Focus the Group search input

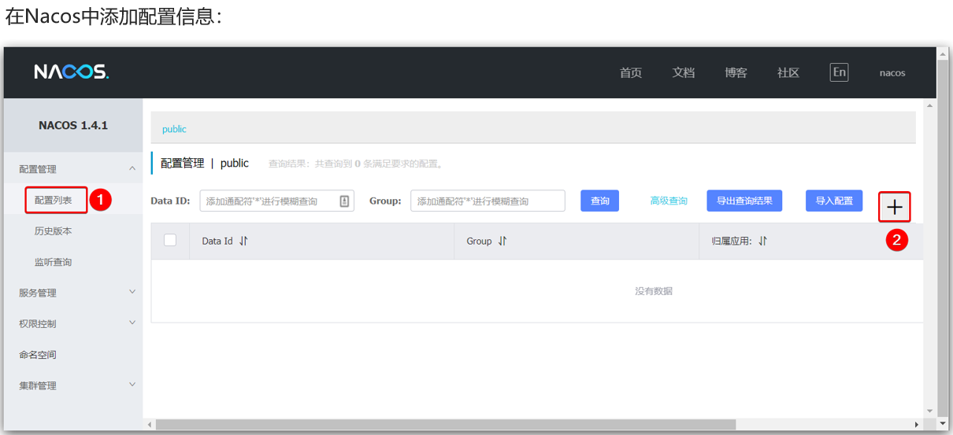(x=488, y=201)
